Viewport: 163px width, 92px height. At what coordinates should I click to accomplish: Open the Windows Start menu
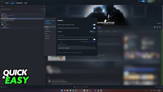(x=62, y=90)
